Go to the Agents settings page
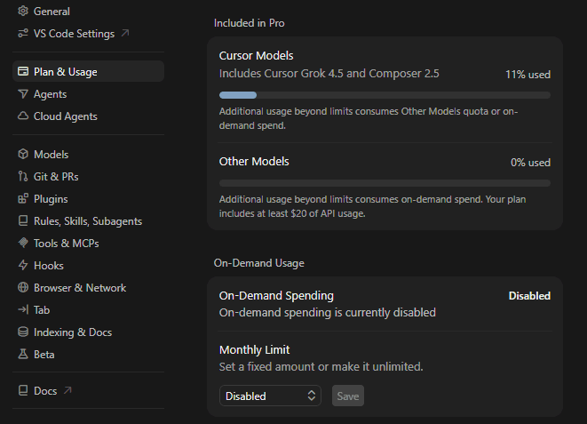Viewport: 587px width, 424px height. [88, 93]
